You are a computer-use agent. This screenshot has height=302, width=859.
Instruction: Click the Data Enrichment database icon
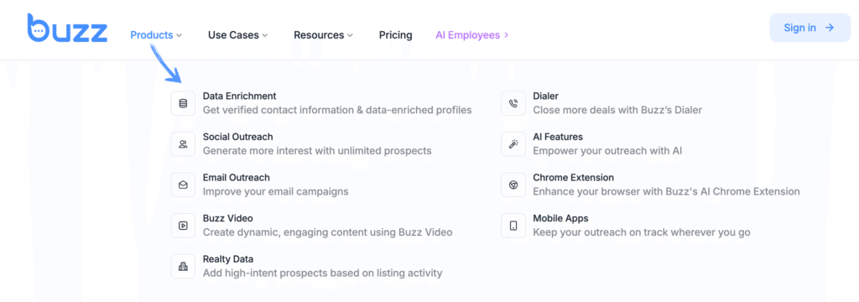[183, 103]
